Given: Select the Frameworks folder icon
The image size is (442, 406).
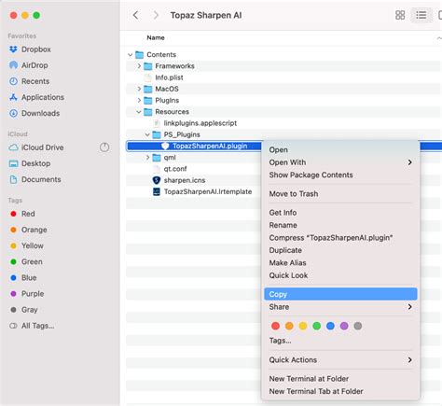Looking at the screenshot, I should coord(148,66).
